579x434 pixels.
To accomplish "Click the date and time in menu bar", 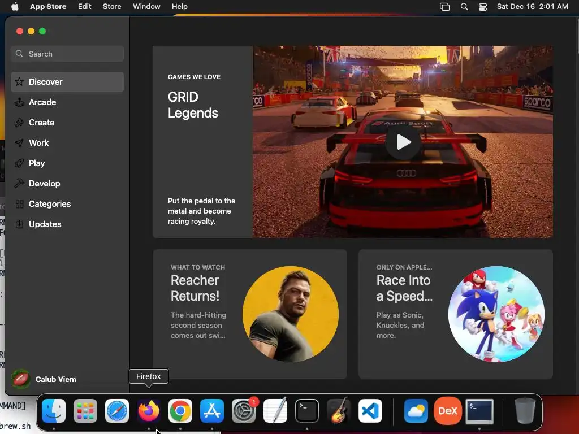I will (532, 7).
